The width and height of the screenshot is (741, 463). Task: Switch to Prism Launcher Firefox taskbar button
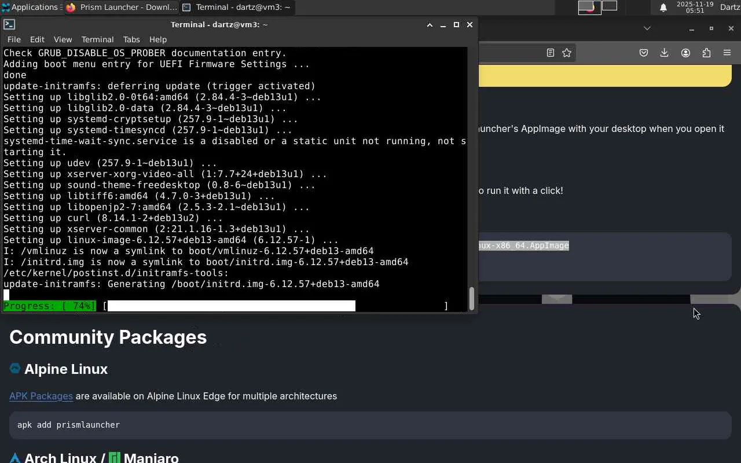pyautogui.click(x=122, y=7)
